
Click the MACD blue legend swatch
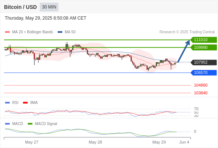pos(7,124)
